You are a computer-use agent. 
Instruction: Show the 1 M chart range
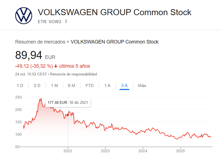pos(54,86)
